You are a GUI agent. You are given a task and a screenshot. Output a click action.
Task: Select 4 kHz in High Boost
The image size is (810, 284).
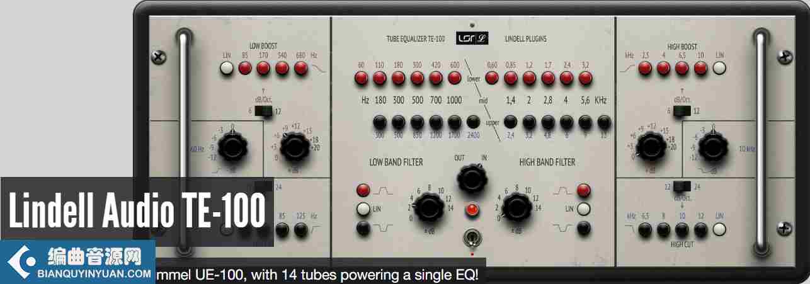click(664, 69)
